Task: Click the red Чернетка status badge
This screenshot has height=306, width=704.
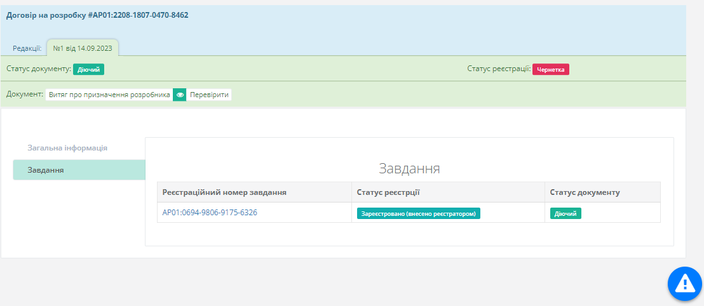Action: [x=550, y=70]
